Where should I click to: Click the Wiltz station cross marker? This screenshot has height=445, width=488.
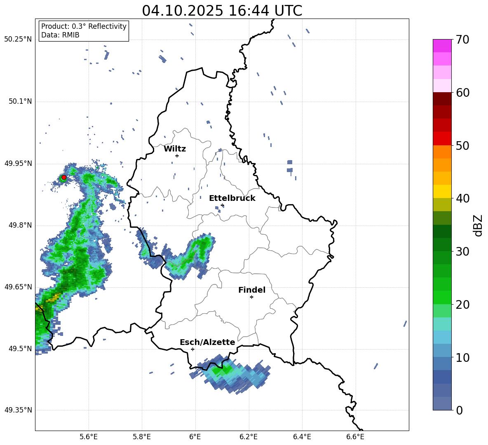[177, 156]
